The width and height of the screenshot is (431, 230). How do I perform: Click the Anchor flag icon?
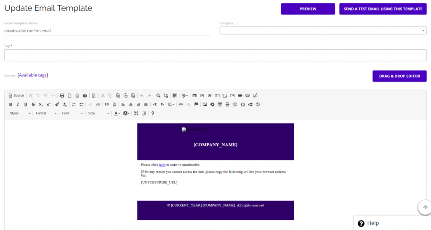pos(196,104)
